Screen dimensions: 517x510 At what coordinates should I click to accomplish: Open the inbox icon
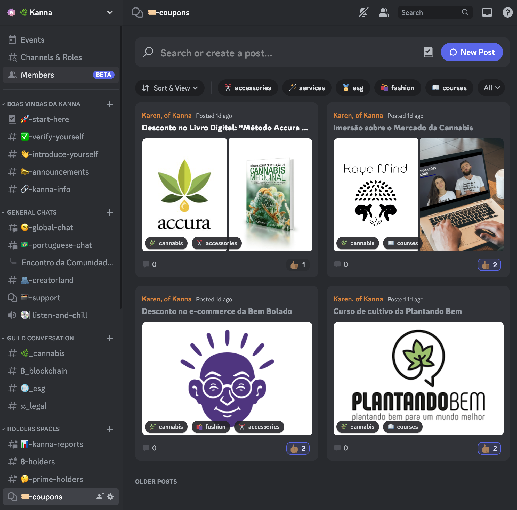pos(487,12)
